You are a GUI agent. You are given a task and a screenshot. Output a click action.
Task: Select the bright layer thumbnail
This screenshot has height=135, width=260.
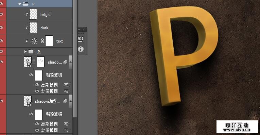[x=33, y=14]
